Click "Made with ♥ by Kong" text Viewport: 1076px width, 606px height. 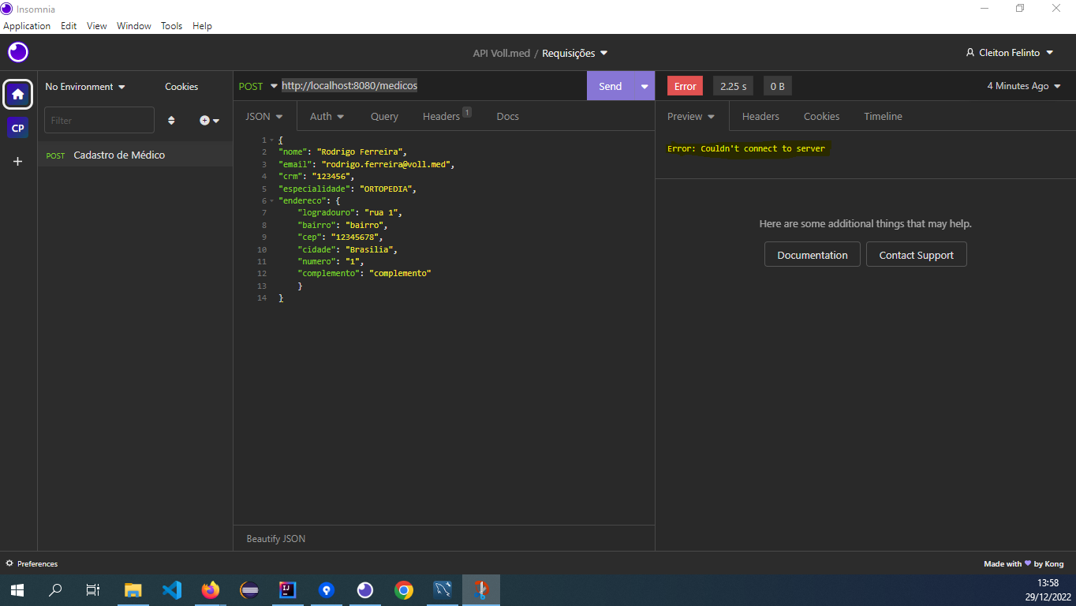click(1024, 563)
